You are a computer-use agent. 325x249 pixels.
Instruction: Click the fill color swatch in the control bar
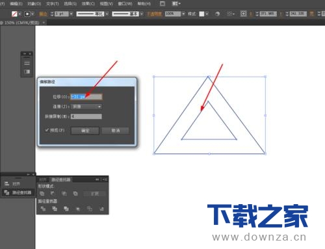(14, 14)
